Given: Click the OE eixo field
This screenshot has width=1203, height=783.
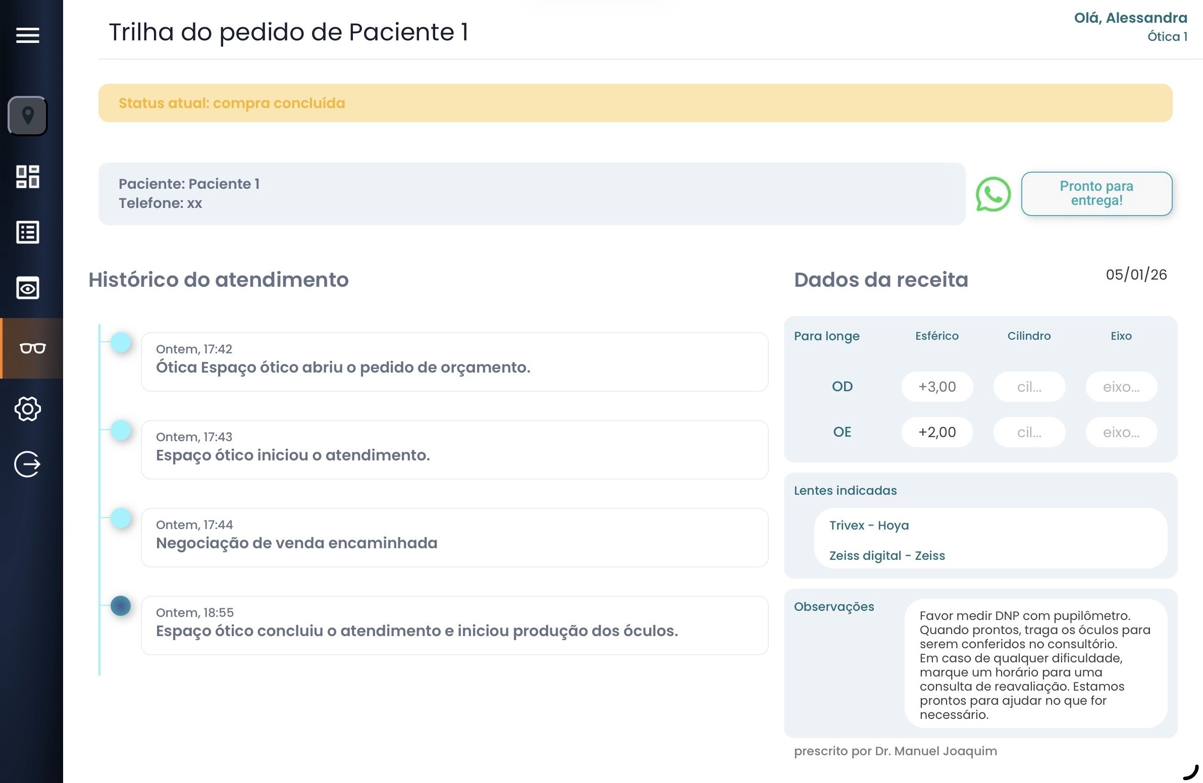Looking at the screenshot, I should click(1121, 432).
